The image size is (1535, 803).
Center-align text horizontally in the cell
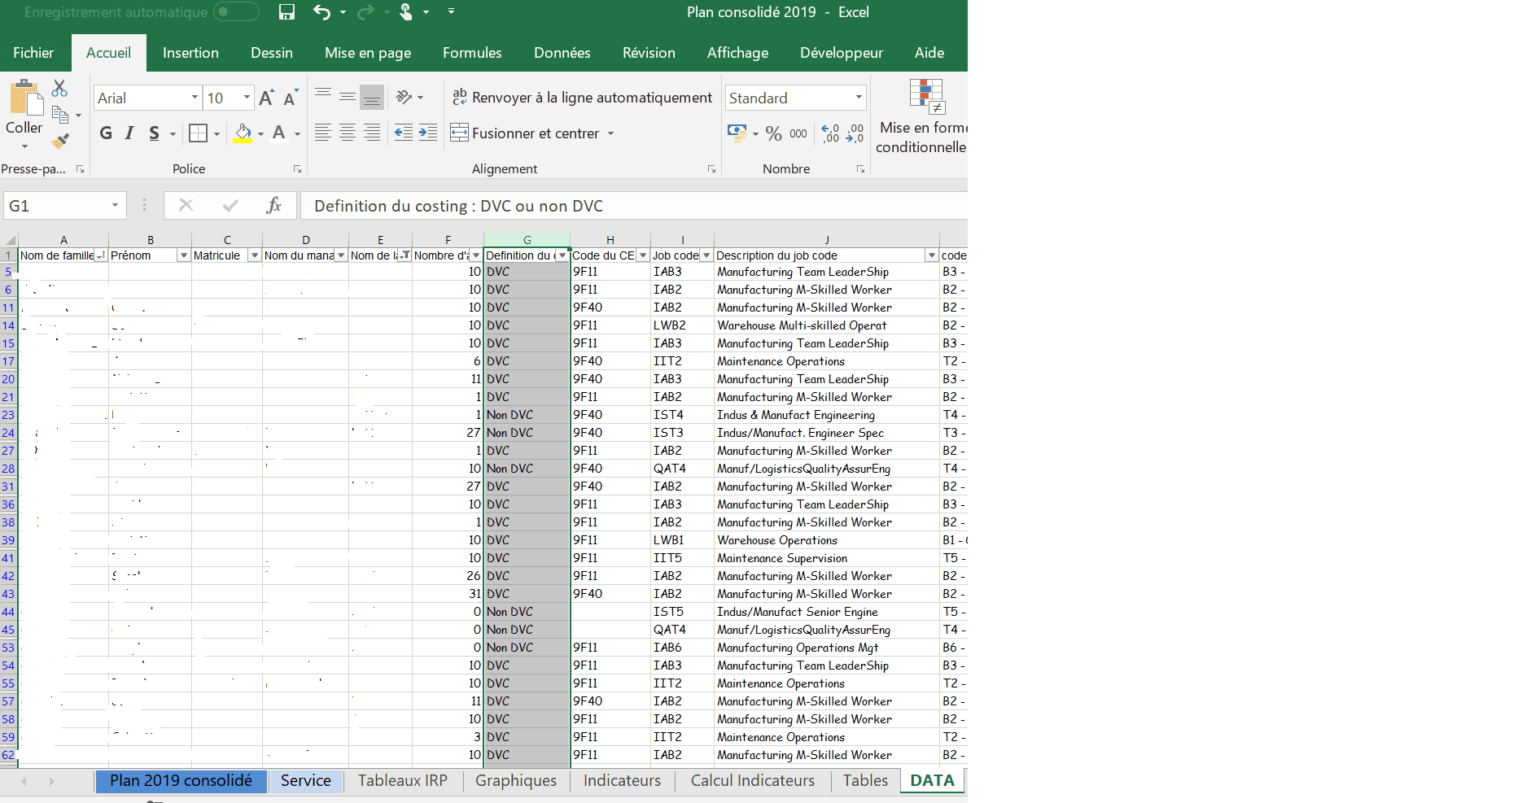pyautogui.click(x=348, y=133)
